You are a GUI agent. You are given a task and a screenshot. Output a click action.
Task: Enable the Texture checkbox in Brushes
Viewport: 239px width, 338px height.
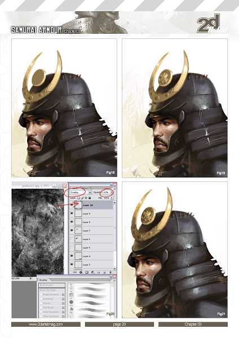[x=41, y=303]
